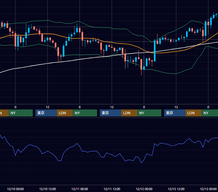Select the 東京 session block around 12/12 12:00
Viewport: 218px width, 192px height.
(175, 113)
